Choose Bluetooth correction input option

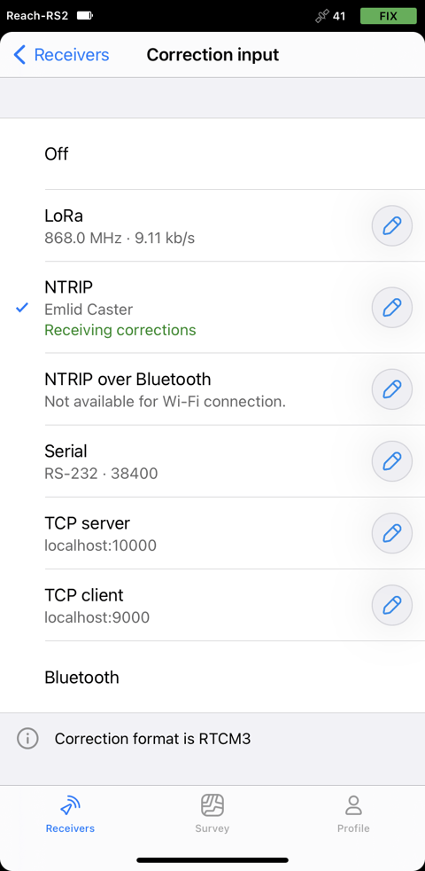pos(212,677)
